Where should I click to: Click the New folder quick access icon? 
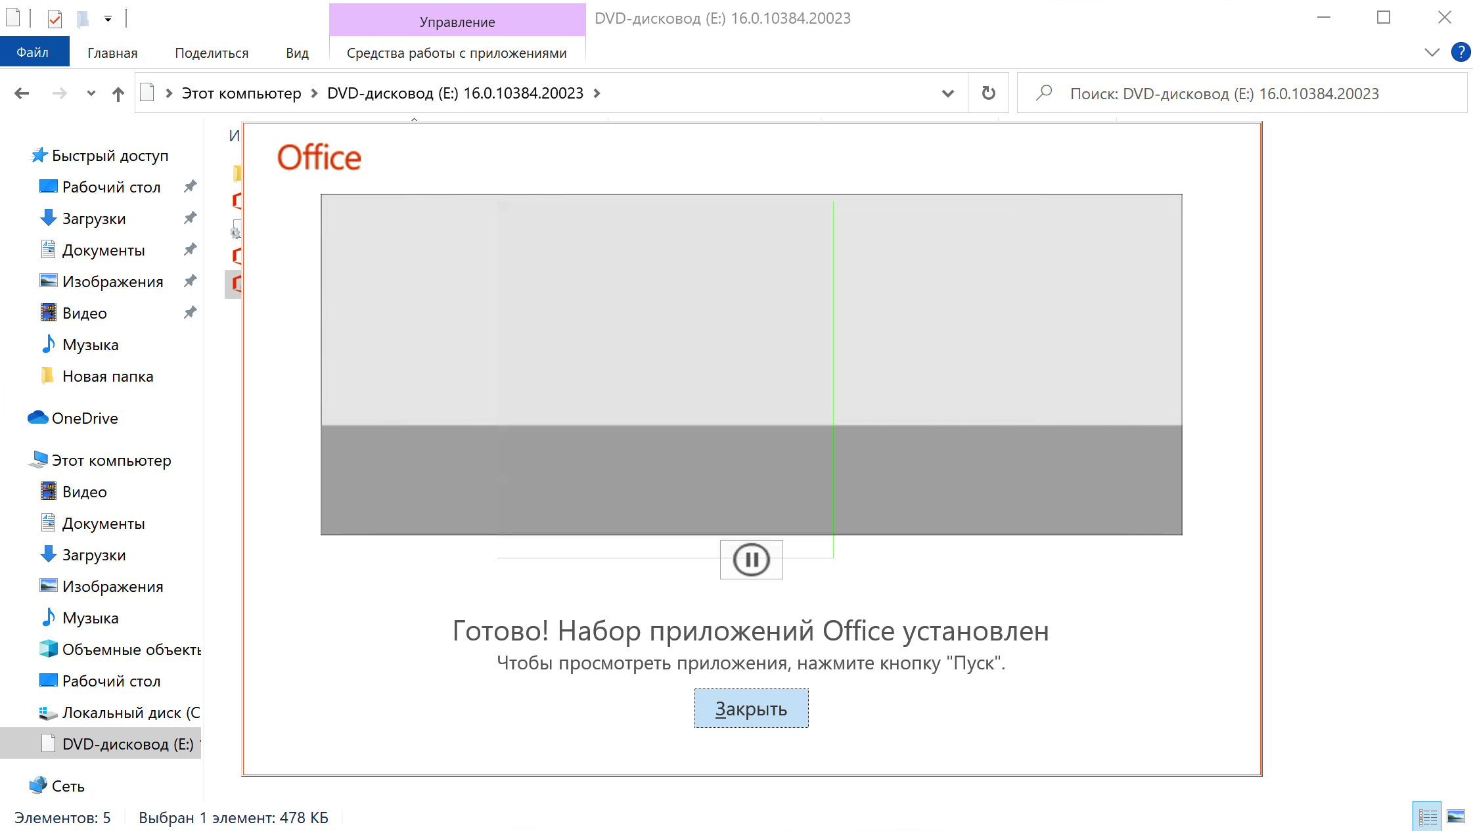83,18
